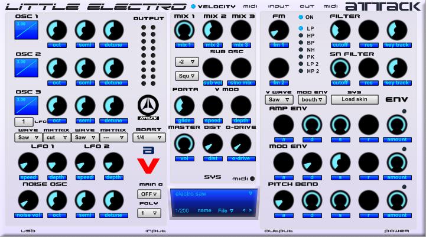426x237 pixels.
Task: Click the Attack triangle logo icon
Action: click(148, 106)
